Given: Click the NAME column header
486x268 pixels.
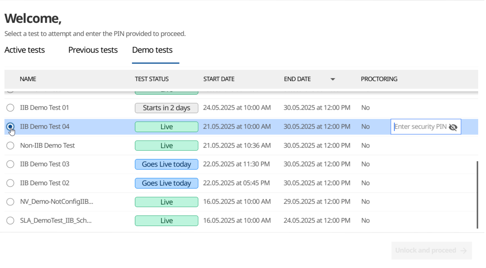Looking at the screenshot, I should pos(28,79).
